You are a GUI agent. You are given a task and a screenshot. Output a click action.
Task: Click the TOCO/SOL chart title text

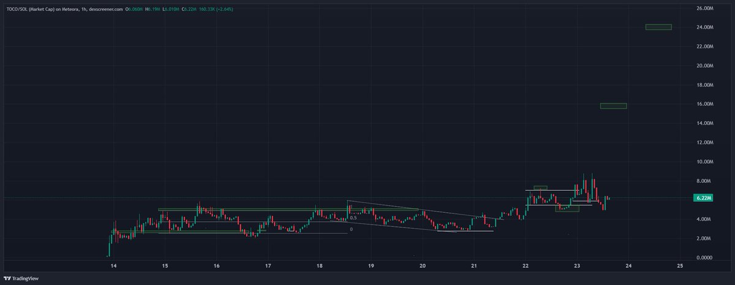point(64,9)
